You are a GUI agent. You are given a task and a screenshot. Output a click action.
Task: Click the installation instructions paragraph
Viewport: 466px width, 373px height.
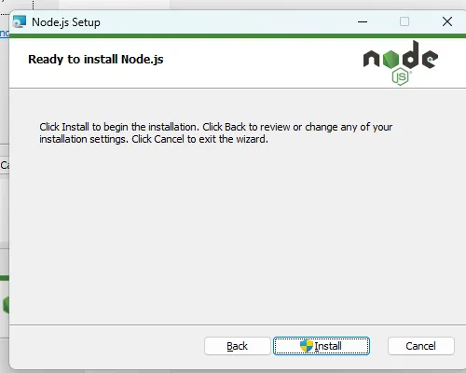point(215,133)
